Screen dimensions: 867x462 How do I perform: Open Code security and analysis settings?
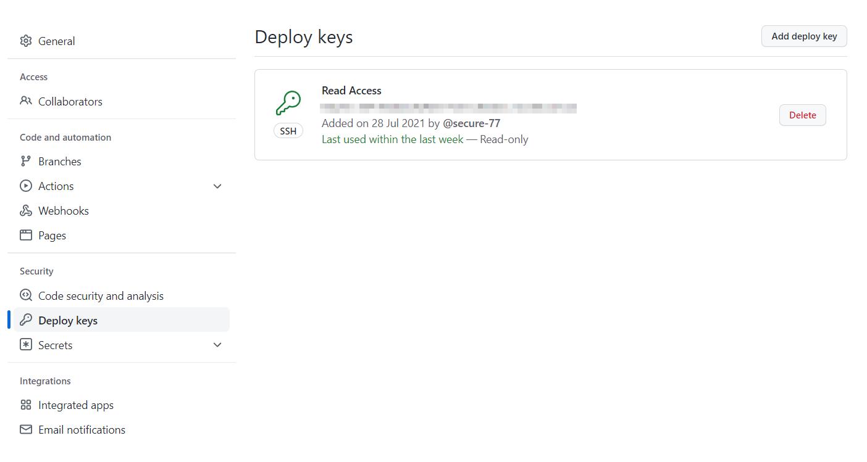point(101,296)
